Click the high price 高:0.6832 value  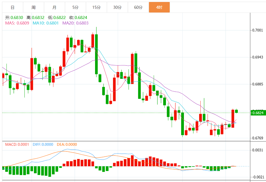[35, 17]
